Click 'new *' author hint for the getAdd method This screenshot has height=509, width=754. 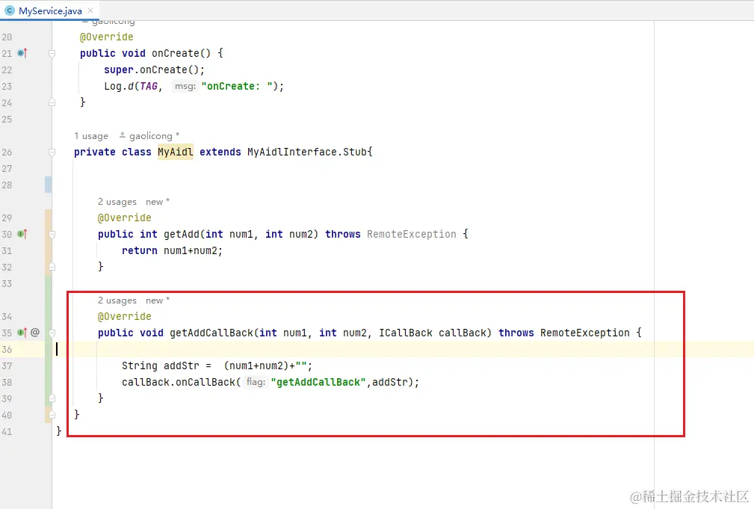click(x=158, y=202)
